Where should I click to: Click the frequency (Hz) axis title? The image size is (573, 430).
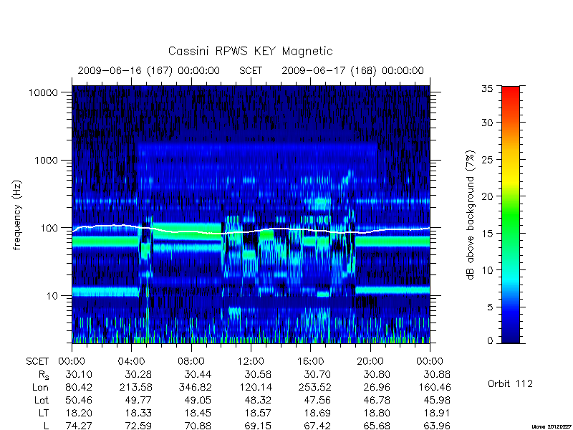17,215
